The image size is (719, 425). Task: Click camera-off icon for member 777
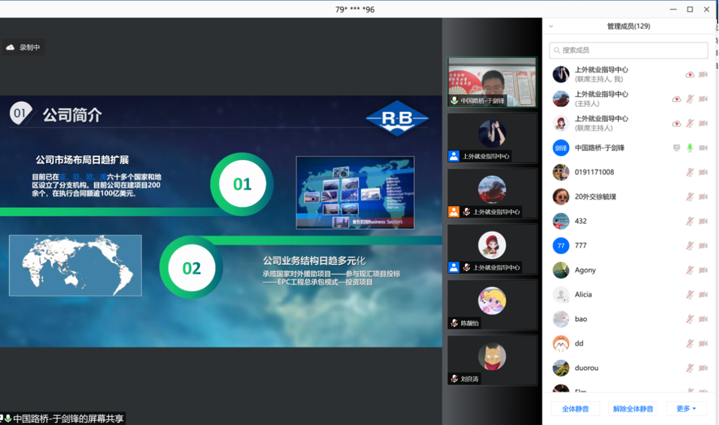point(703,246)
